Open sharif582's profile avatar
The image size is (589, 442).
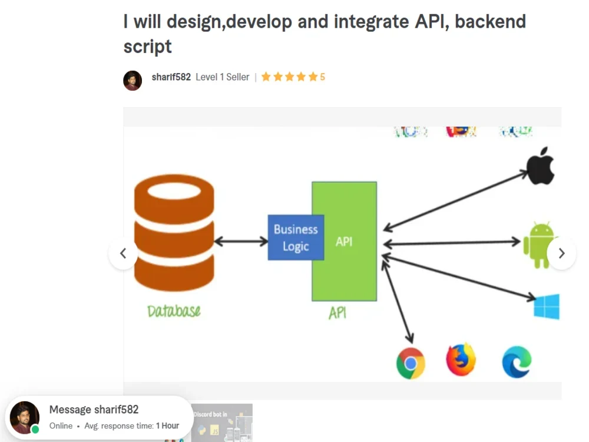pyautogui.click(x=133, y=81)
